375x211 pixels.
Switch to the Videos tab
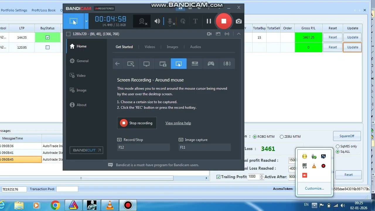coord(150,47)
